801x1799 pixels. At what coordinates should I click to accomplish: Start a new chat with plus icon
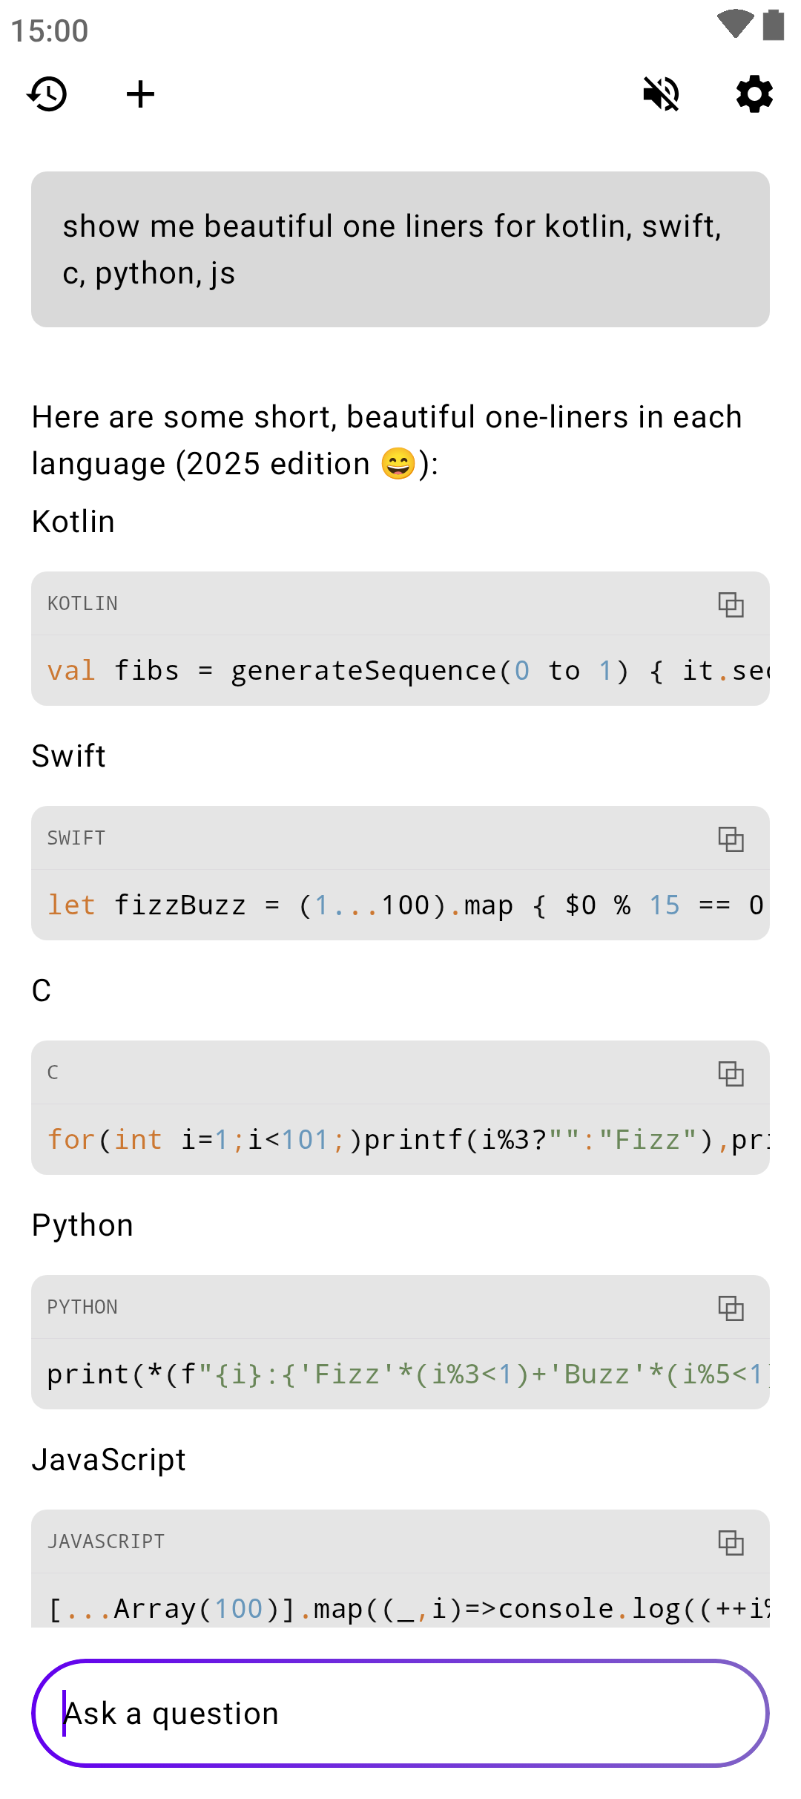tap(140, 94)
